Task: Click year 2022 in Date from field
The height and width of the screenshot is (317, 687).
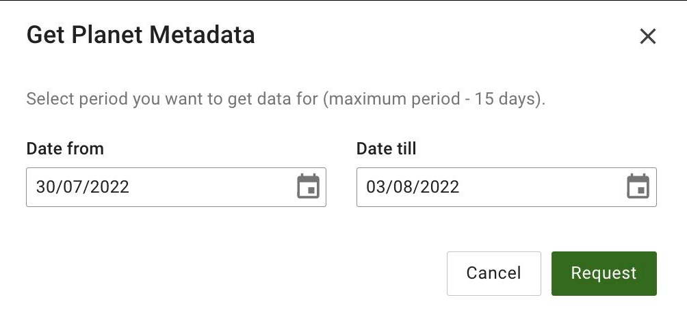Action: click(x=109, y=187)
